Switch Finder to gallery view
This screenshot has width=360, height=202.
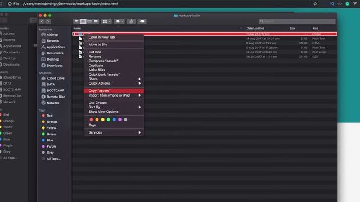tap(96, 21)
